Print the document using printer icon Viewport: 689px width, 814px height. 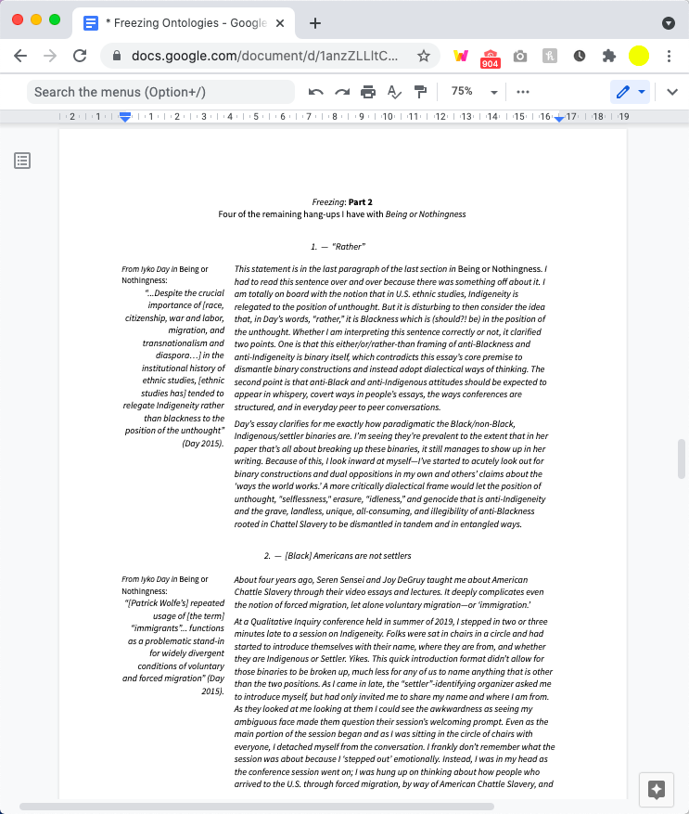point(368,92)
